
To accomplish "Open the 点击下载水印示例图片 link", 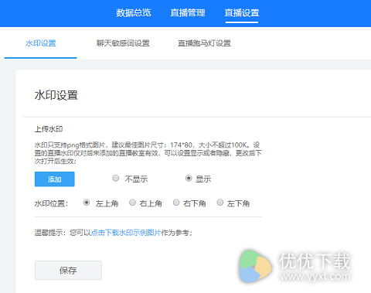I will point(126,233).
